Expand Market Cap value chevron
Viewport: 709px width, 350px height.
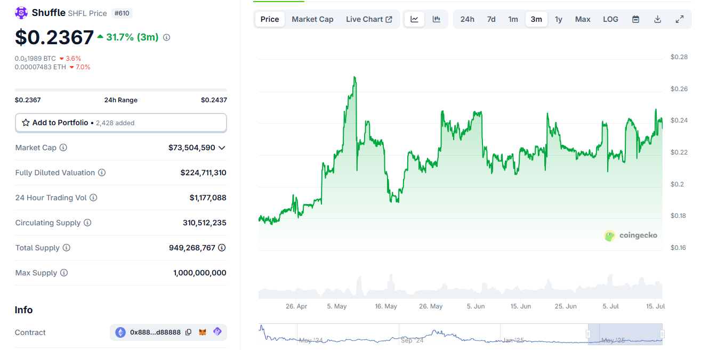pyautogui.click(x=222, y=148)
